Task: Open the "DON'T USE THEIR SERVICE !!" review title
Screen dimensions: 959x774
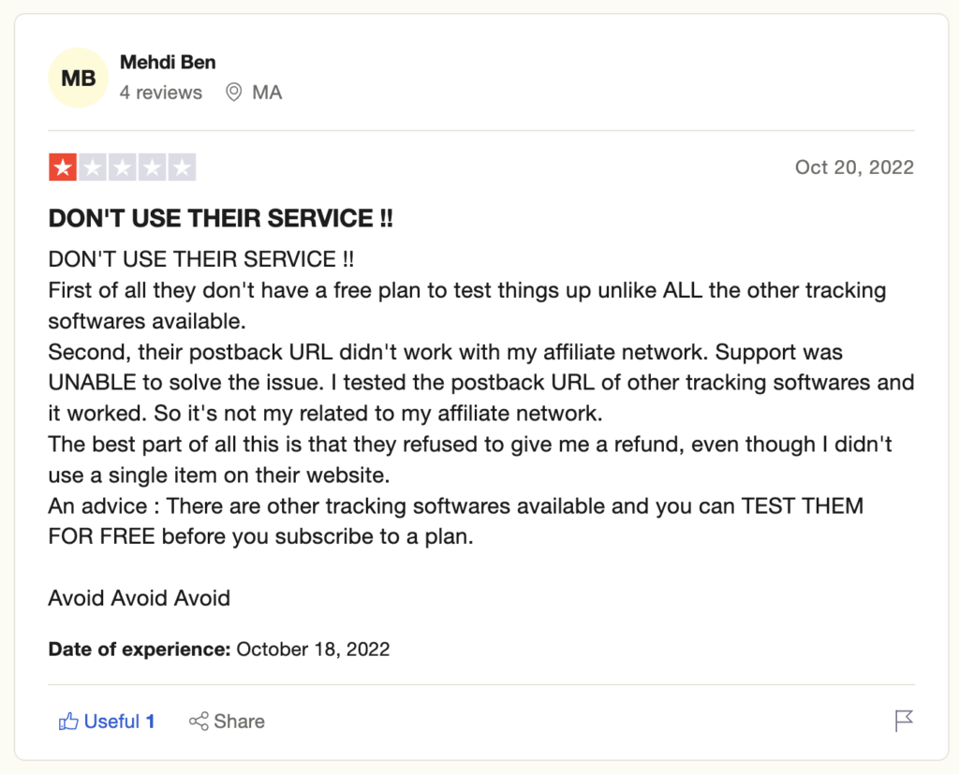Action: coord(220,219)
